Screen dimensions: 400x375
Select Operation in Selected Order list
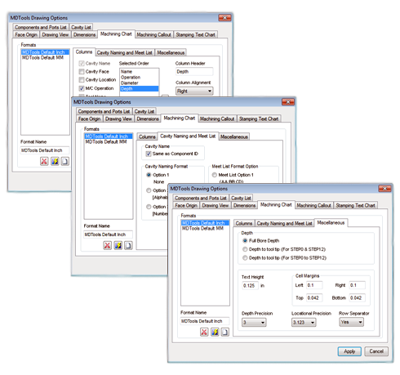pyautogui.click(x=139, y=78)
